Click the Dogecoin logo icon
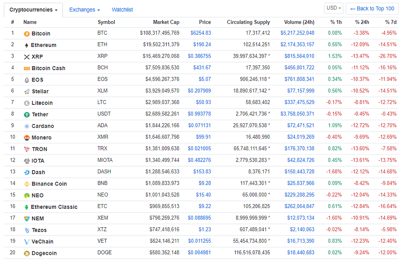 [x=26, y=253]
